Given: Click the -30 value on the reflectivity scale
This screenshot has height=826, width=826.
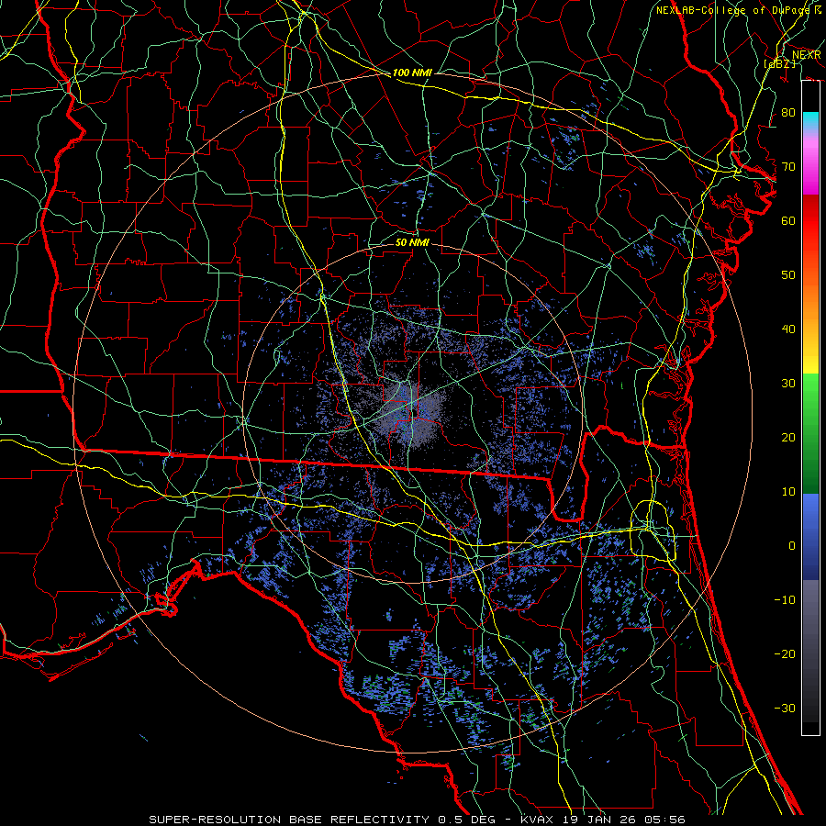Looking at the screenshot, I should tap(785, 709).
